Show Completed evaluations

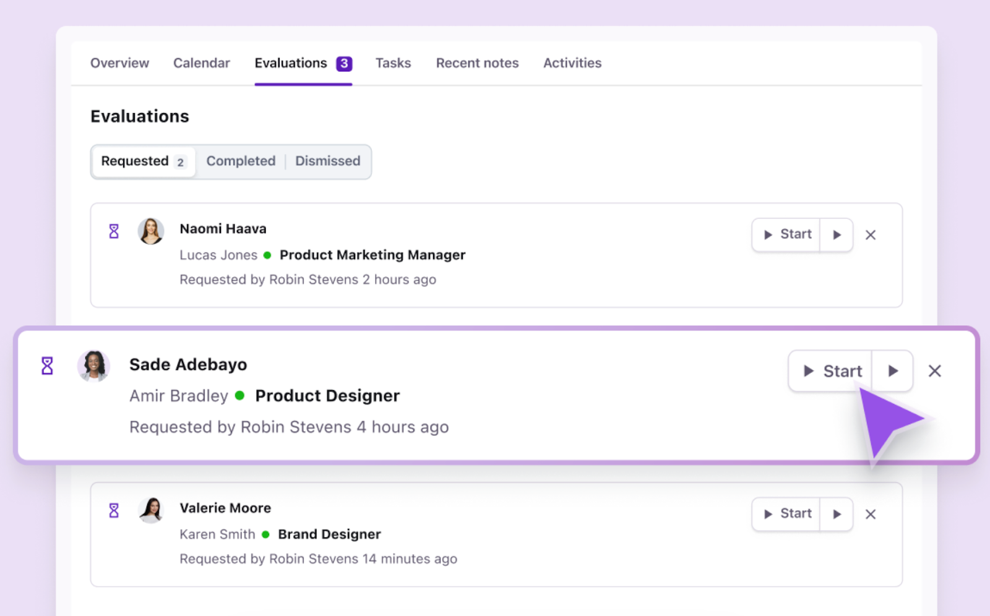click(x=241, y=161)
